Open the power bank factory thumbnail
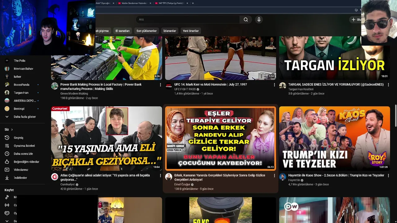 click(106, 58)
